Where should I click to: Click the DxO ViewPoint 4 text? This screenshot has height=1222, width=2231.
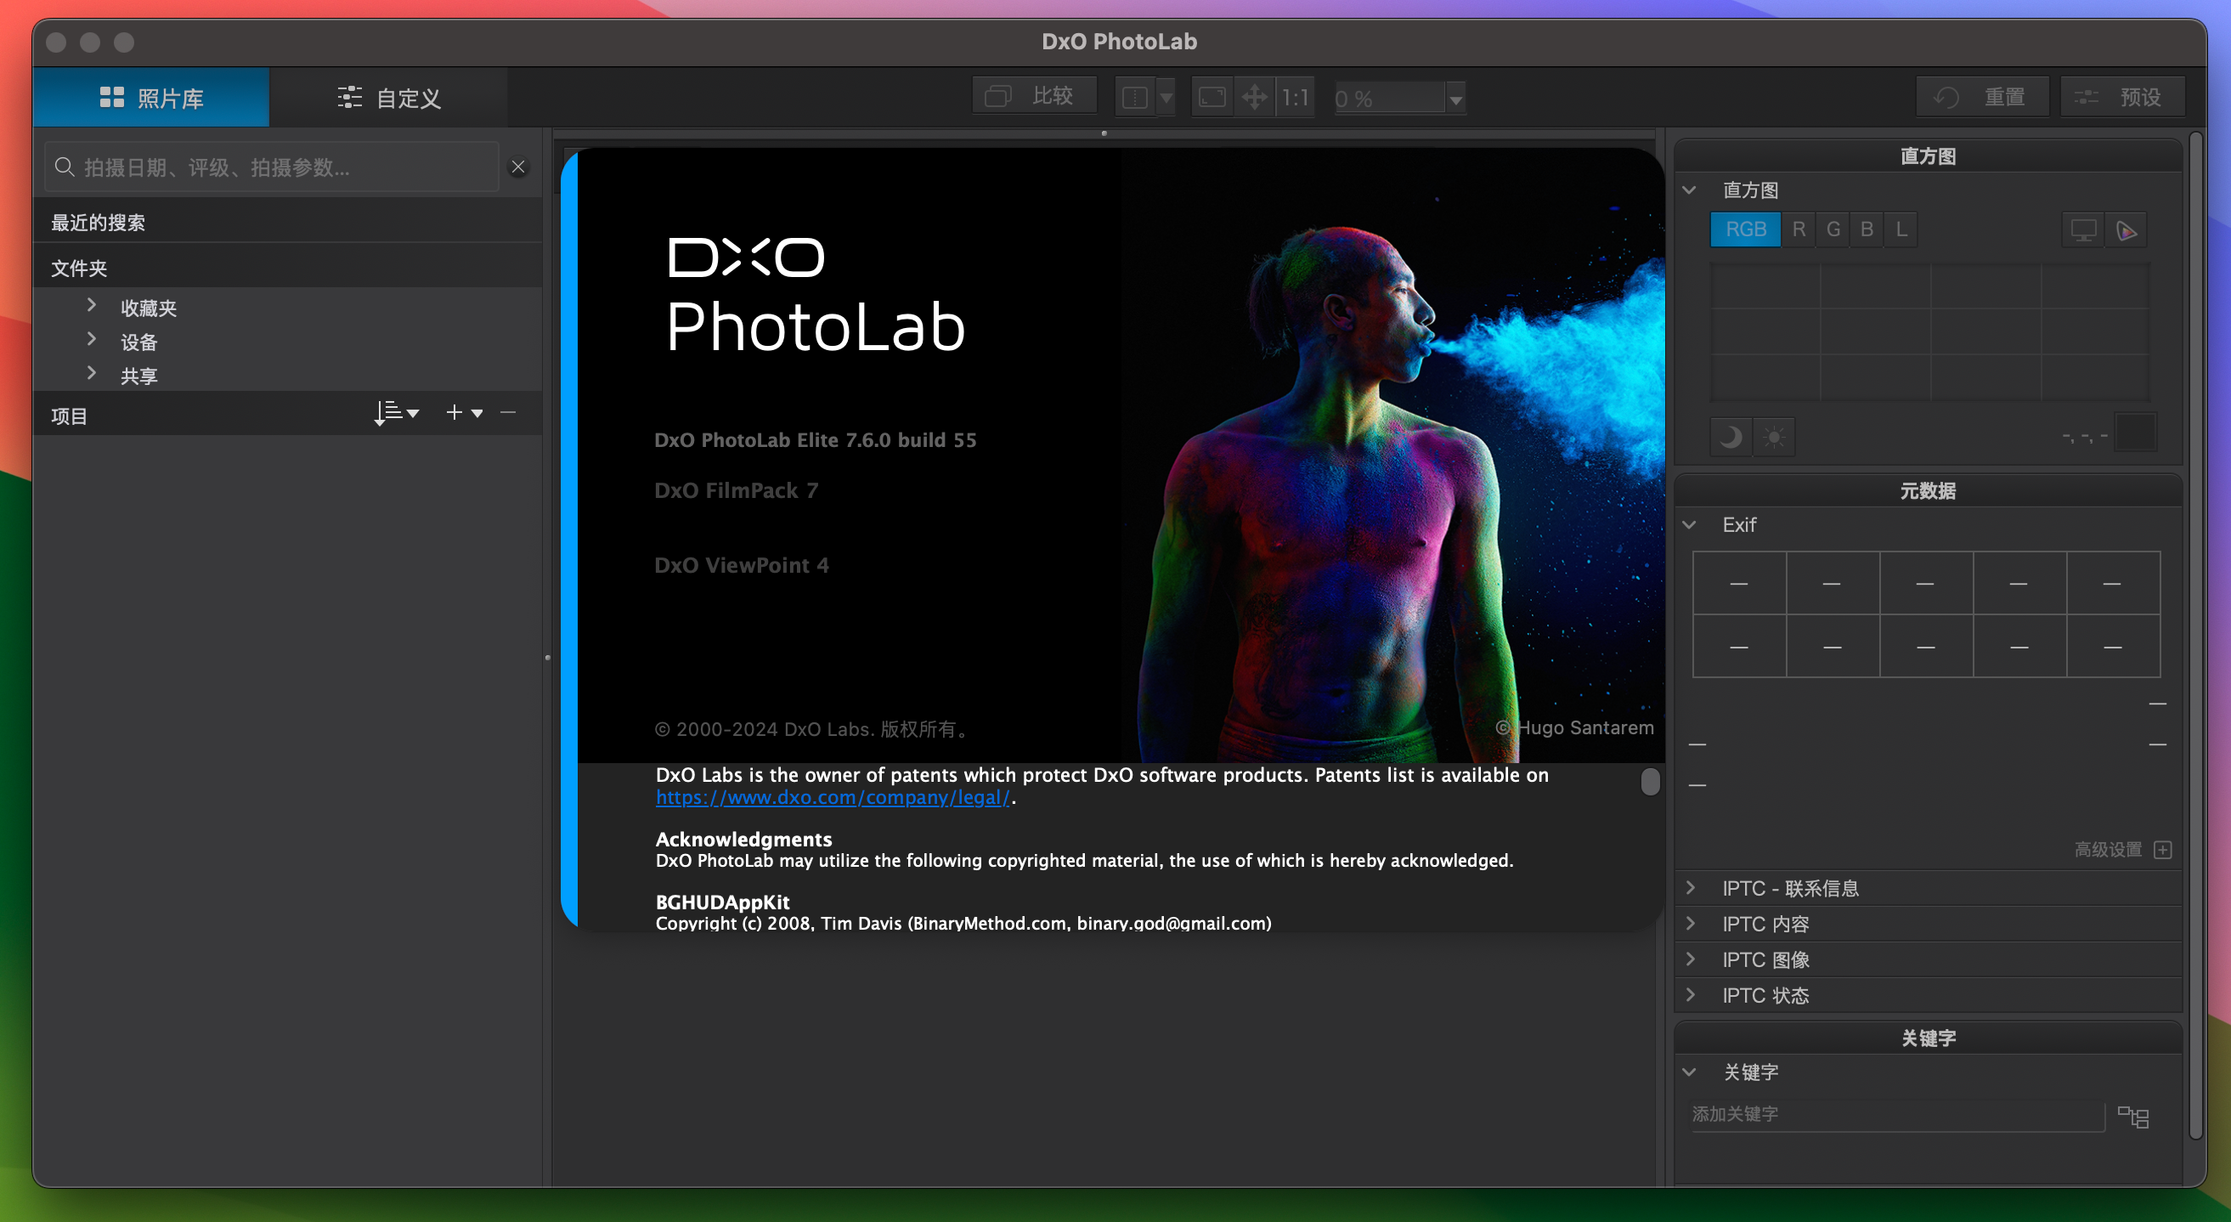pyautogui.click(x=742, y=564)
